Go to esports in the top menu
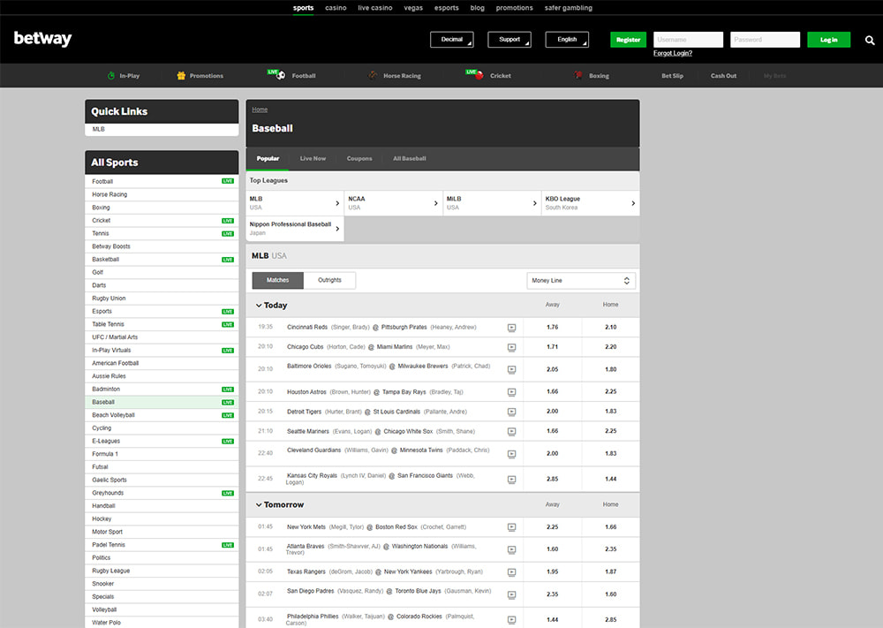The height and width of the screenshot is (628, 883). tap(447, 8)
